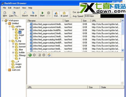Collapse the cgi-bin folder node
This screenshot has width=126, height=97.
pyautogui.click(x=10, y=26)
